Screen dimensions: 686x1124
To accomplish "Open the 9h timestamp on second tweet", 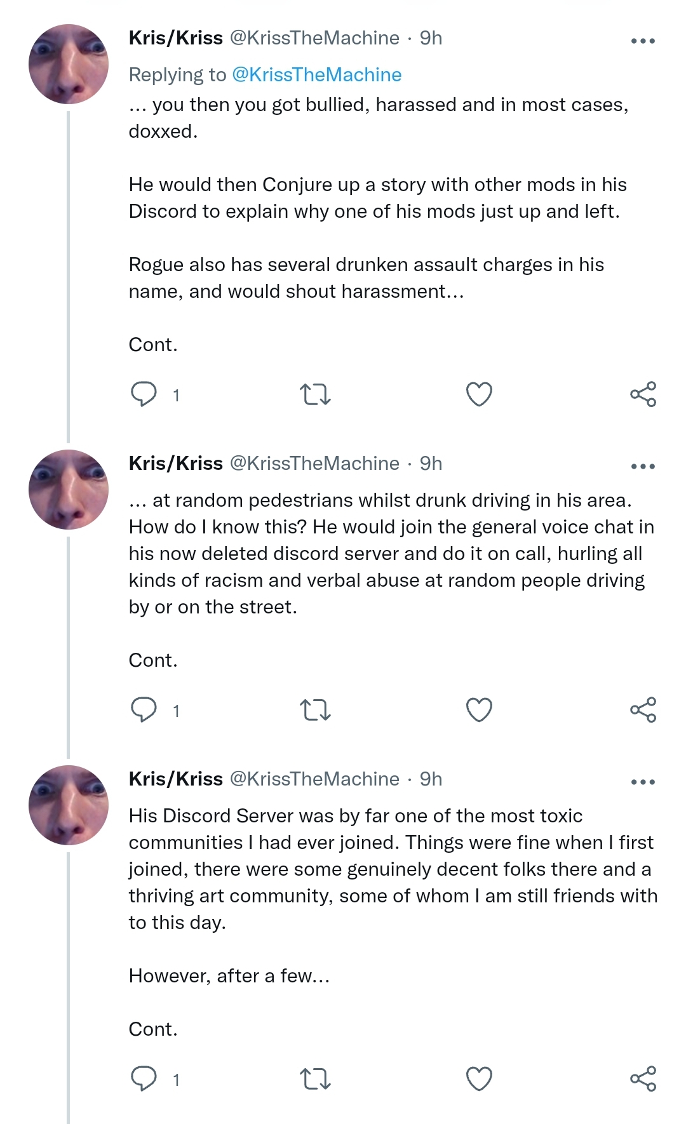I will point(431,464).
